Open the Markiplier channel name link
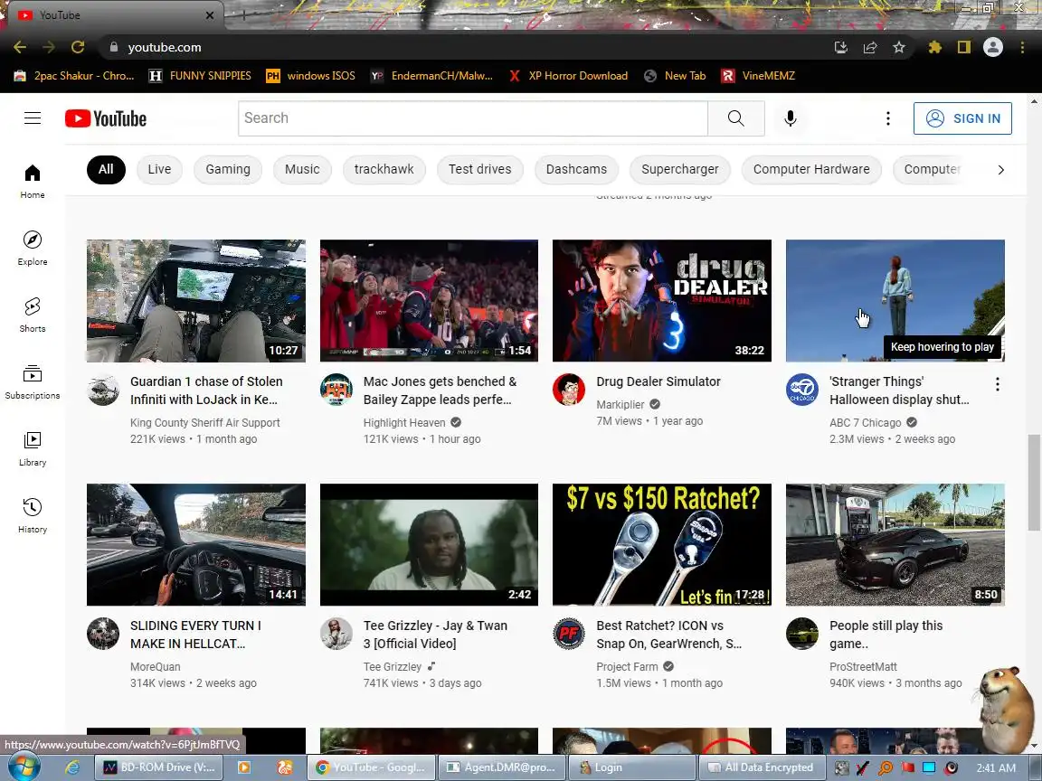Screen dimensions: 1042x781 (620, 404)
